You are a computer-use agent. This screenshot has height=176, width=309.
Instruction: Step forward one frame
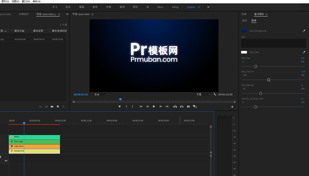point(161,107)
